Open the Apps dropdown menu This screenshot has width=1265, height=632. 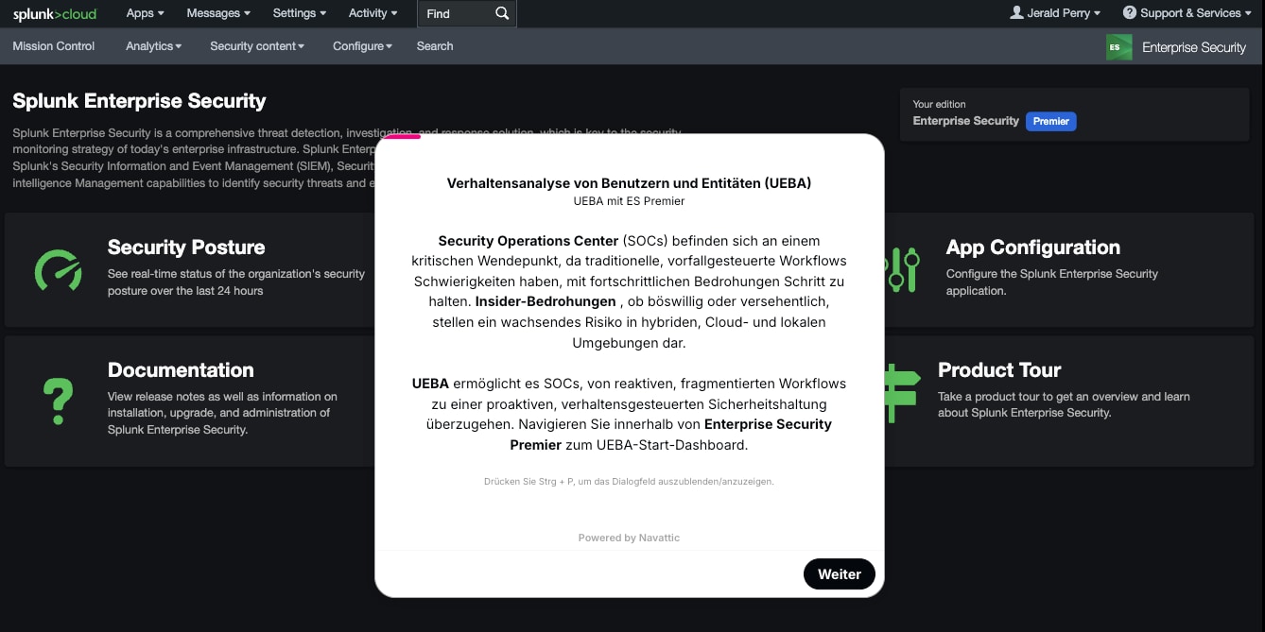[145, 13]
